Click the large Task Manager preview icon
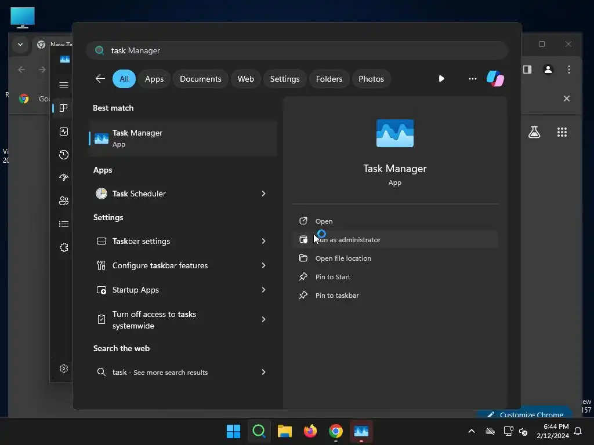The width and height of the screenshot is (594, 445). [394, 133]
